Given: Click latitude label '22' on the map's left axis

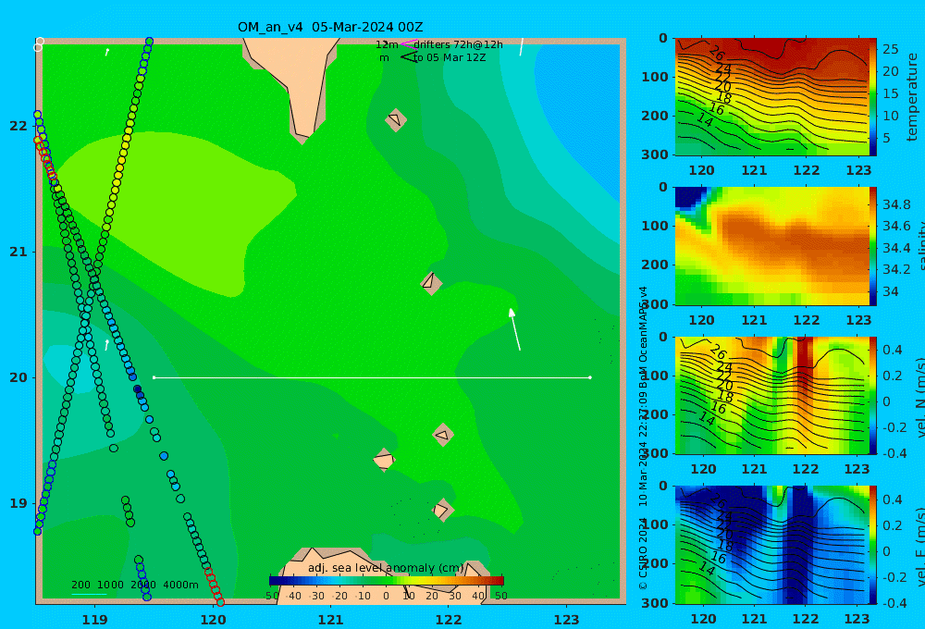Looking at the screenshot, I should coord(18,126).
